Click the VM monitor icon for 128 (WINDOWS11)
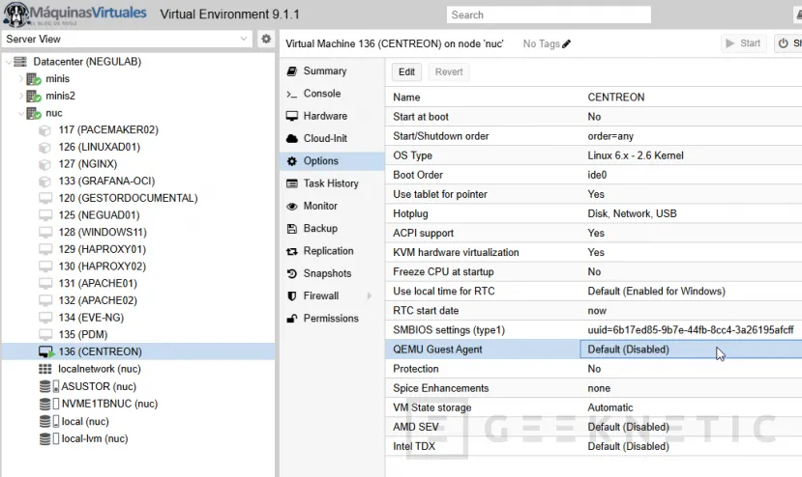The width and height of the screenshot is (802, 477). 45,233
